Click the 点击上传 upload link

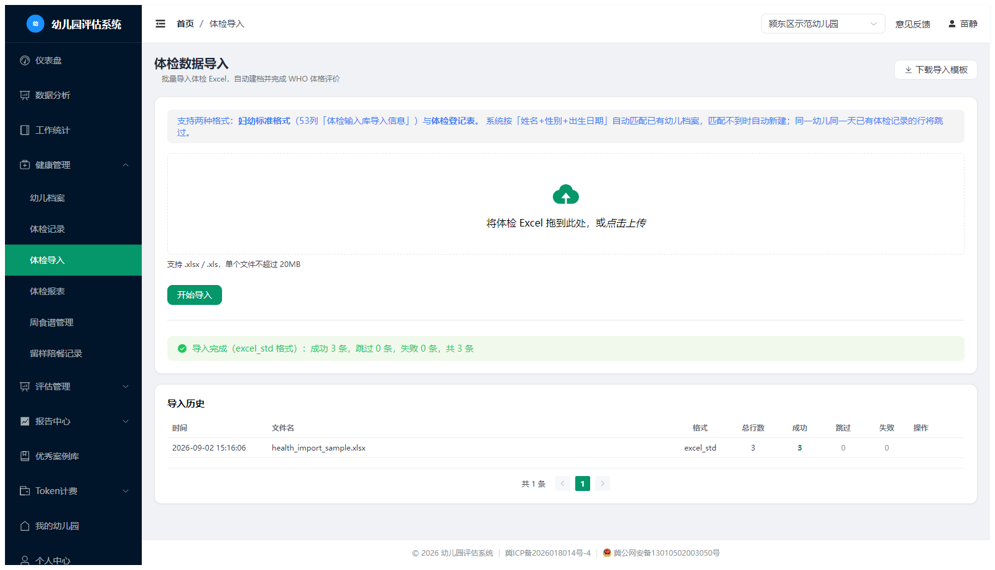[x=626, y=223]
